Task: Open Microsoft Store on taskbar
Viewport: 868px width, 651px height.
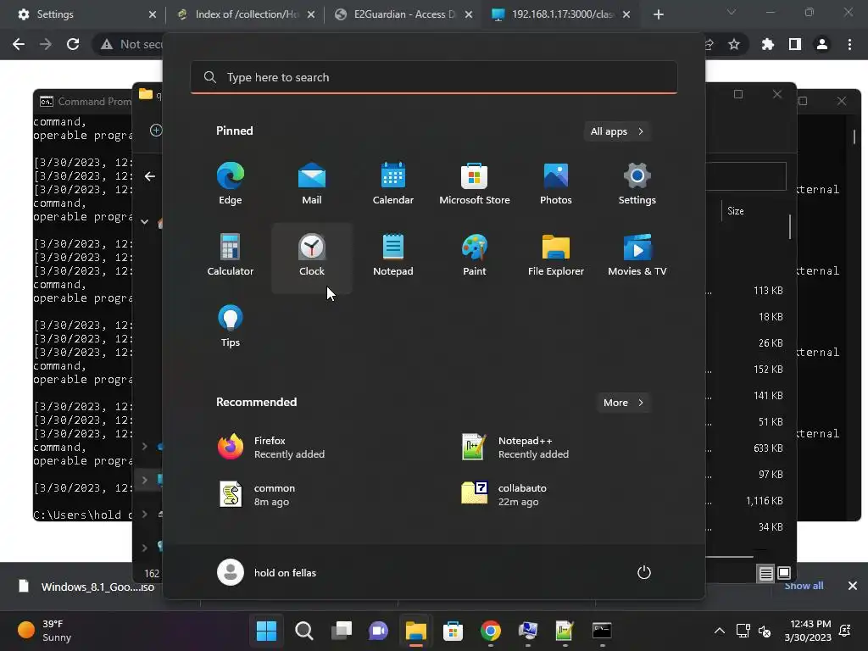Action: 453,631
